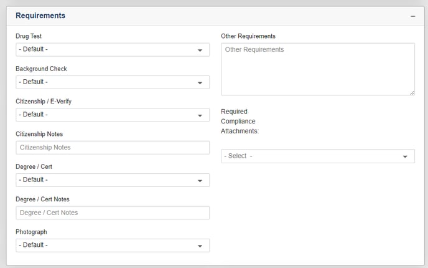428x268 pixels.
Task: Collapse the Requirements panel with minus icon
Action: coord(412,16)
